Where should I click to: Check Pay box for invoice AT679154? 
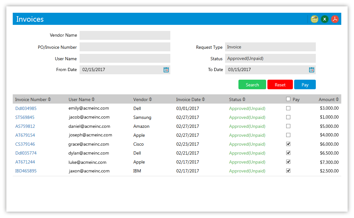(288, 135)
